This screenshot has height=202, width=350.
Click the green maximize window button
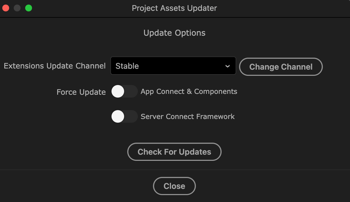[29, 8]
